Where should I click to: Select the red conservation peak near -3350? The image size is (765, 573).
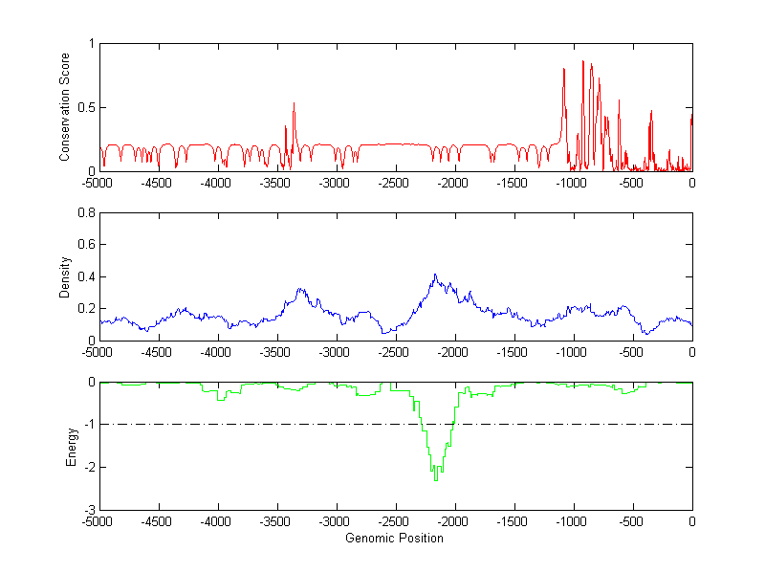click(294, 104)
